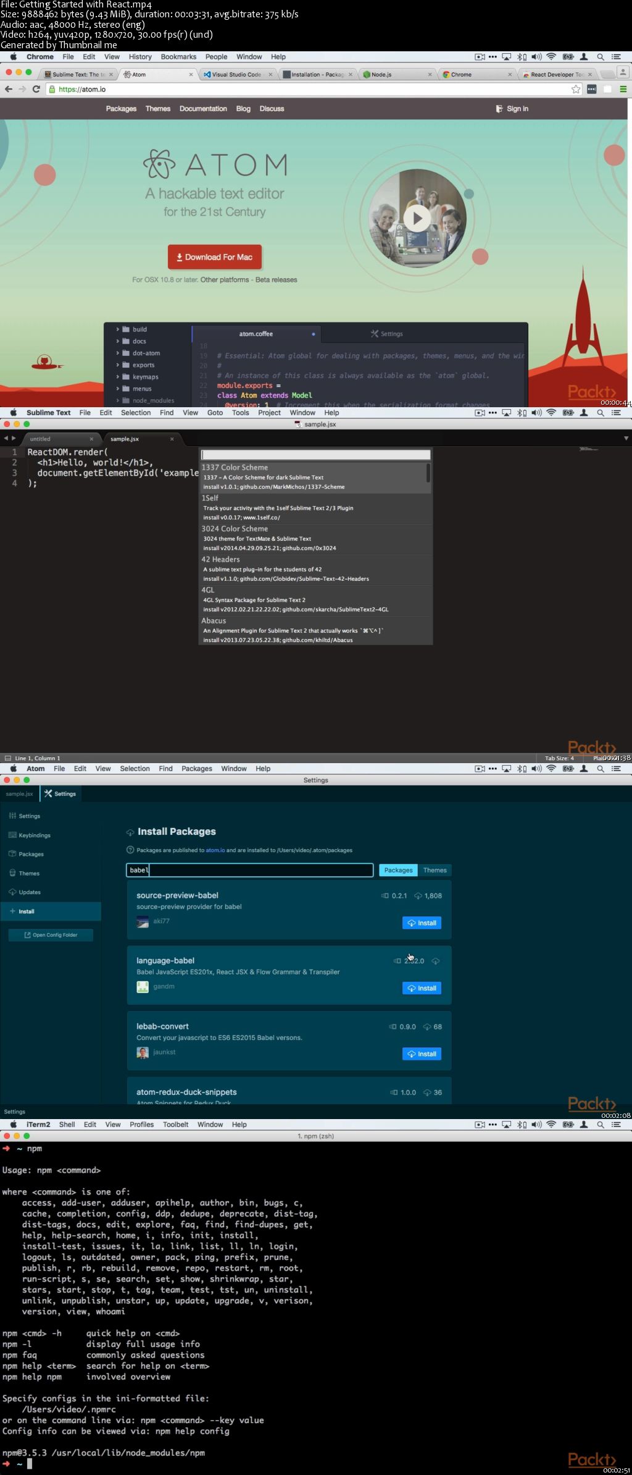Open the Goto menu in Sublime Text
The image size is (632, 1475).
(x=215, y=413)
